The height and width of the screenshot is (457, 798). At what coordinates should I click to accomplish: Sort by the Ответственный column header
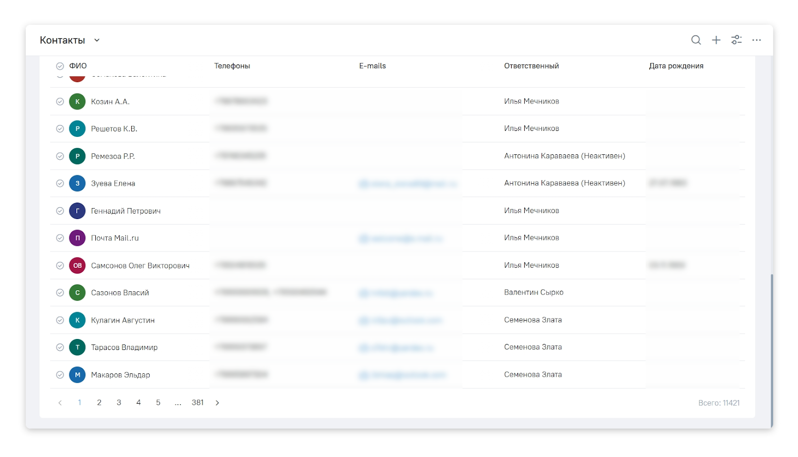(531, 66)
